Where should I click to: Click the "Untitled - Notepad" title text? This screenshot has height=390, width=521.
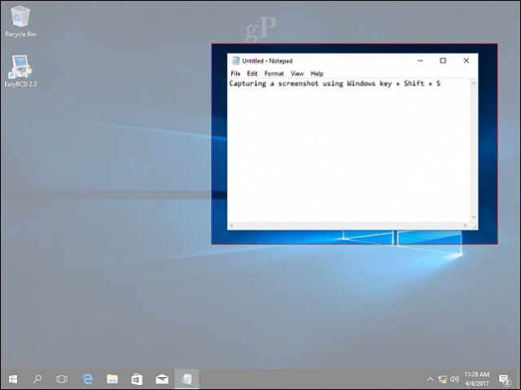point(267,61)
